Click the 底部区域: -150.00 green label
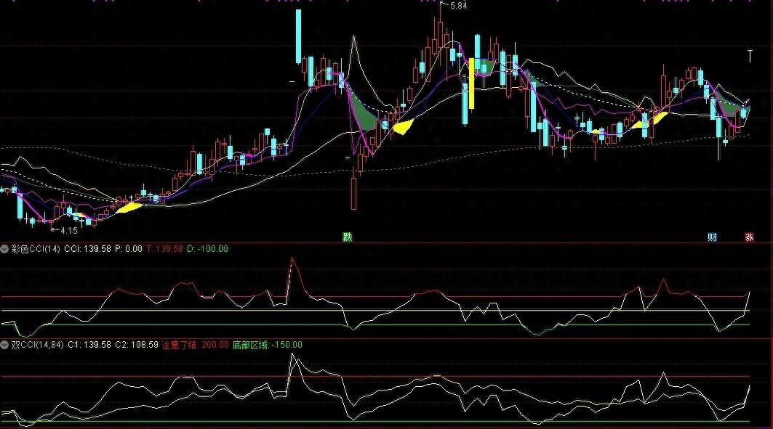The height and width of the screenshot is (429, 773). pos(267,345)
